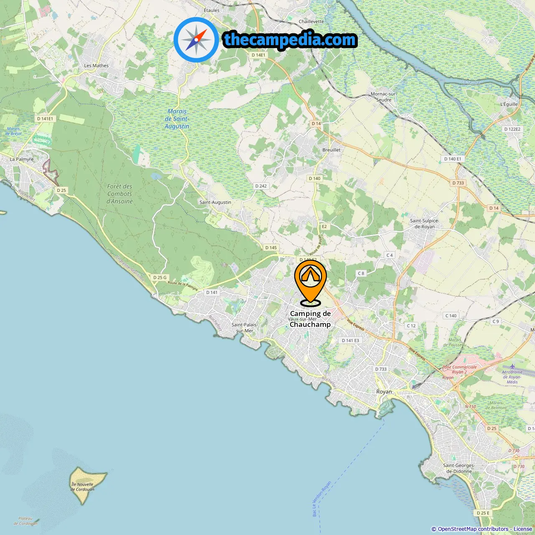Click the Zone Commerciale Royan 2 label
The image size is (535, 535).
coord(459,369)
